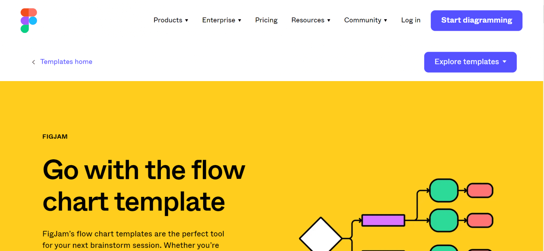
Task: Click the Figma logo
Action: tap(28, 20)
